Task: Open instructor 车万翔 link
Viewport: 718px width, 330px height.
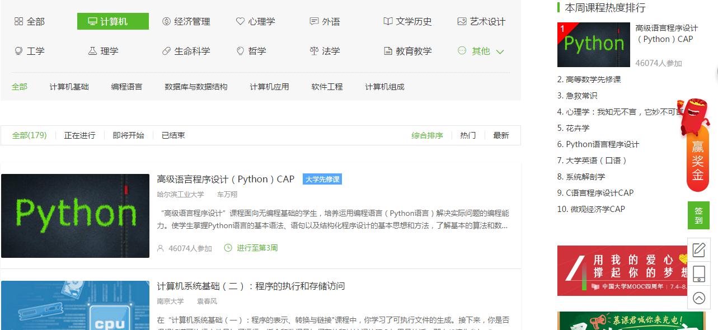Action: point(227,195)
